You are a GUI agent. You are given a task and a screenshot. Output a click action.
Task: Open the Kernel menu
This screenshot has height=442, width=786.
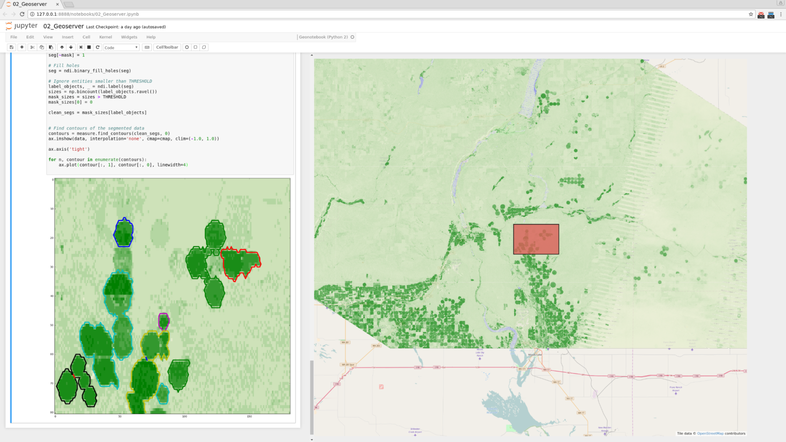(105, 37)
